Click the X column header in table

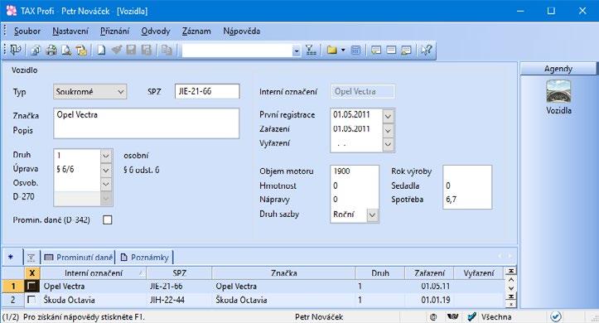pos(32,273)
